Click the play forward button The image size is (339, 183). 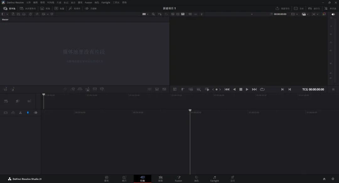247,89
